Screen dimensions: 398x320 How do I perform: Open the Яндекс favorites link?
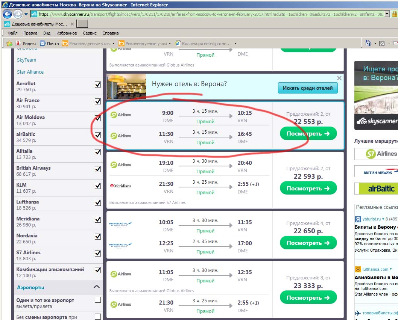point(26,44)
